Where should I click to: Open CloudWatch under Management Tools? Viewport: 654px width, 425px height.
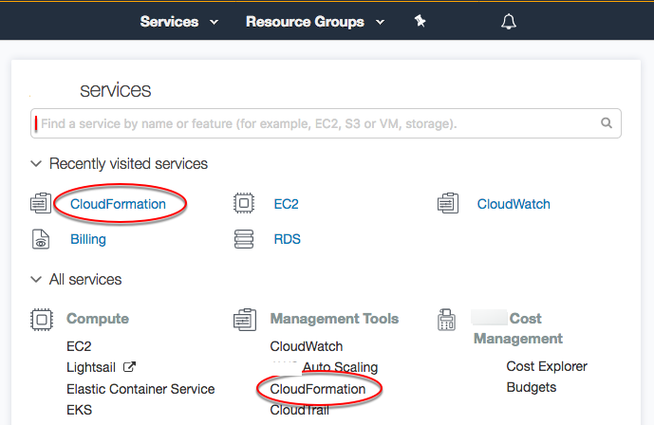pos(306,346)
